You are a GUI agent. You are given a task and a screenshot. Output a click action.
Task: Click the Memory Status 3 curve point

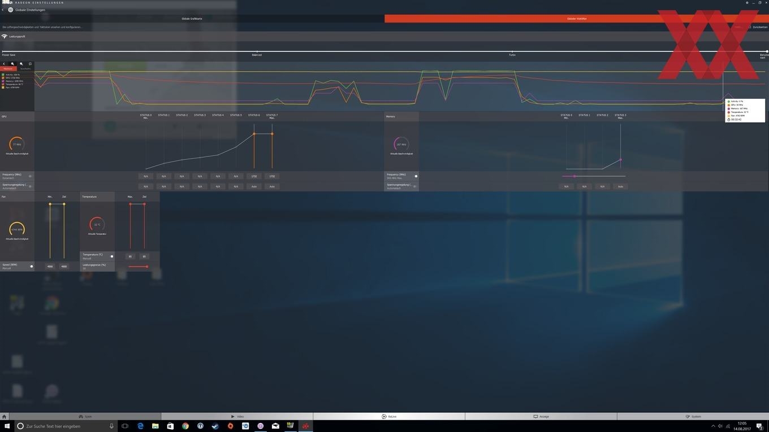click(620, 160)
